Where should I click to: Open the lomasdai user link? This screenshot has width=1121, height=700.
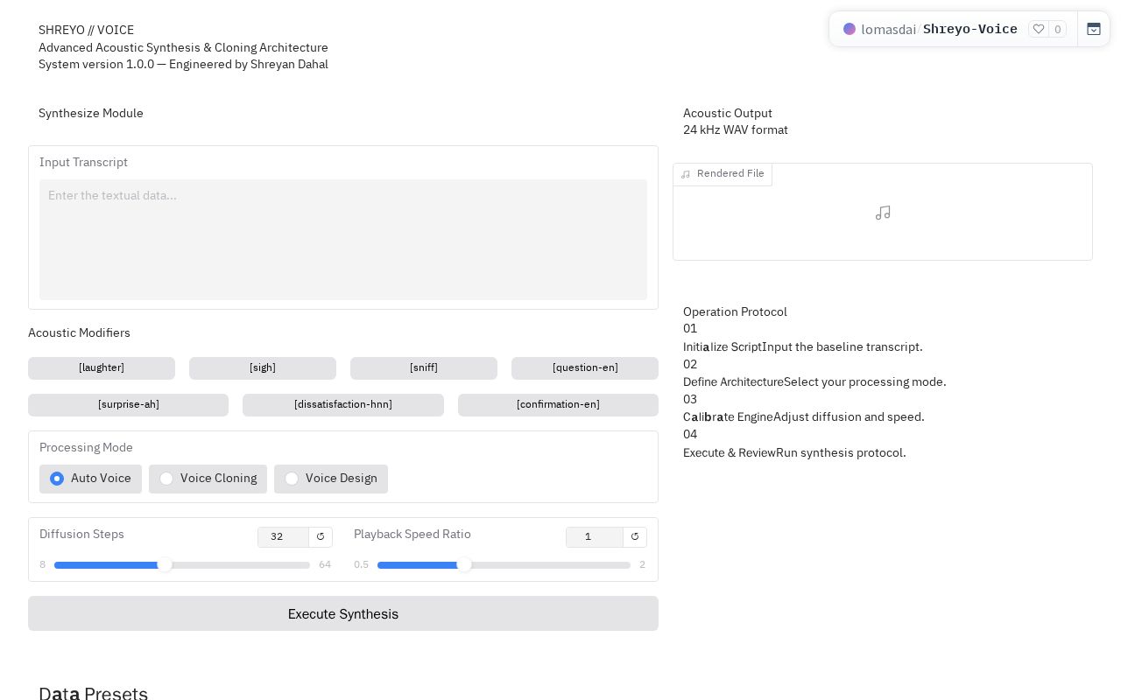(888, 29)
